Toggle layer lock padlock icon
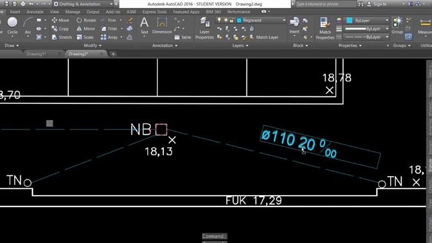 click(x=232, y=20)
